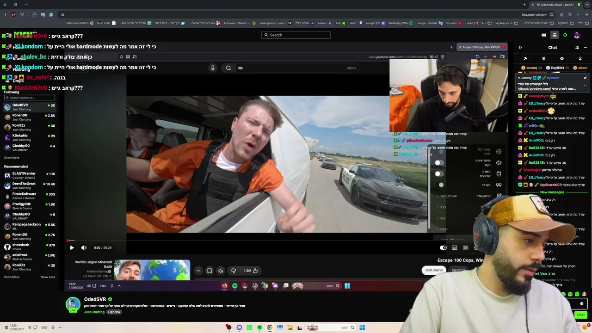Screen dimensions: 592x333
Task: Save the video with the bookmark icon
Action: (x=210, y=271)
